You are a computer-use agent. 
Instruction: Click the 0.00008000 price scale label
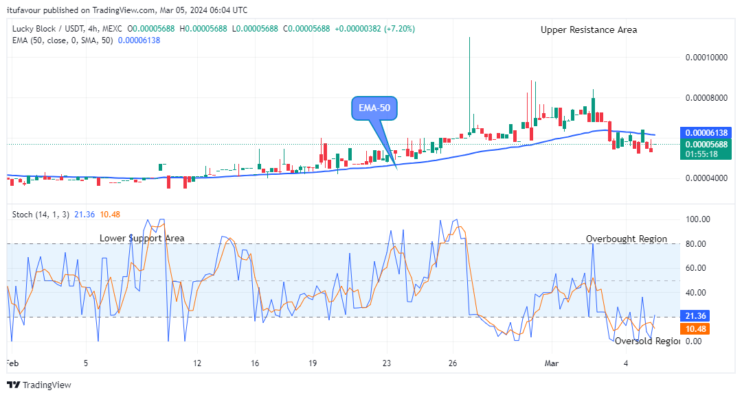(x=706, y=98)
